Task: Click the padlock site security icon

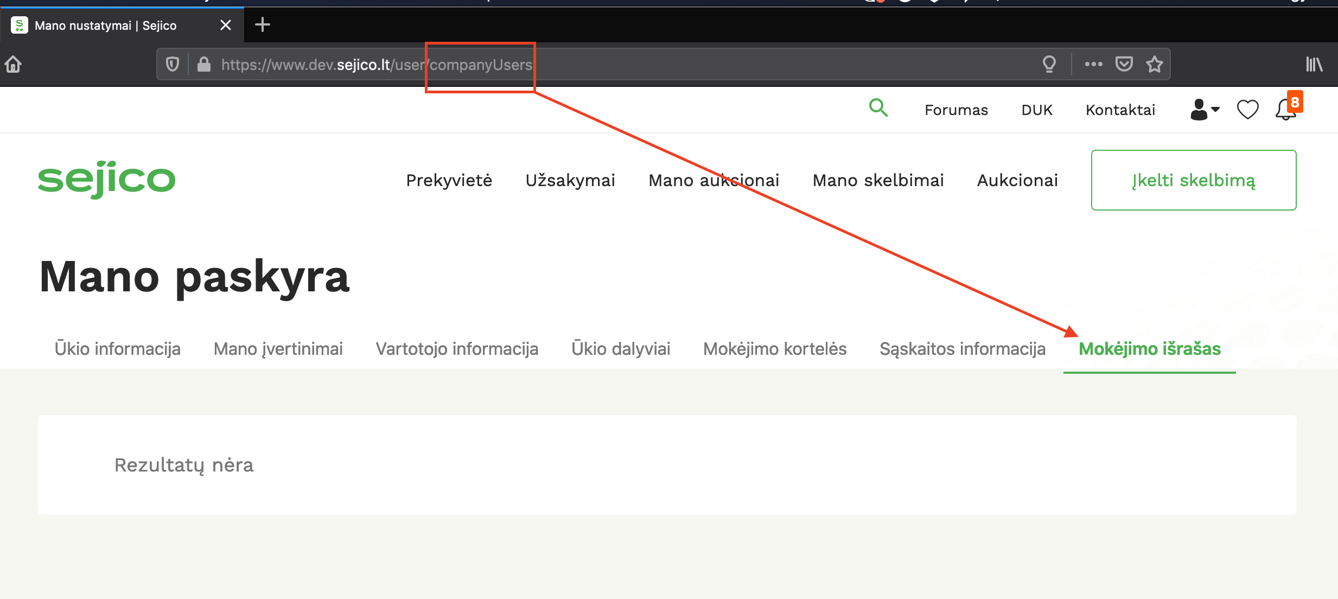Action: [x=204, y=65]
